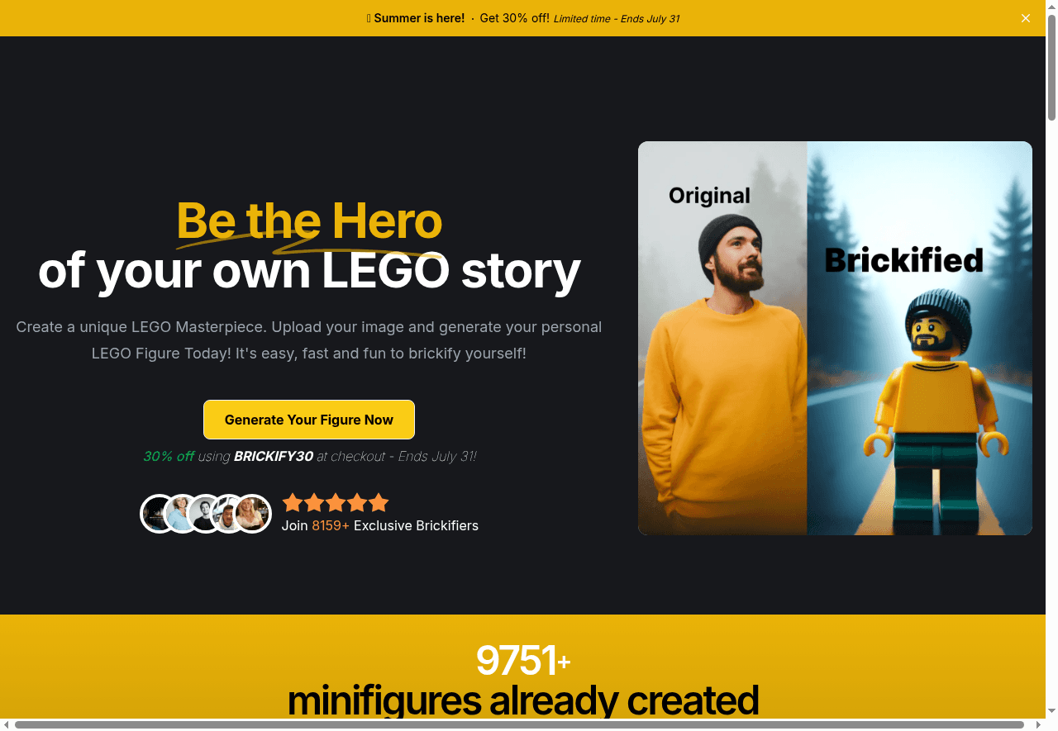
Task: Click the first star rating icon
Action: tap(293, 503)
